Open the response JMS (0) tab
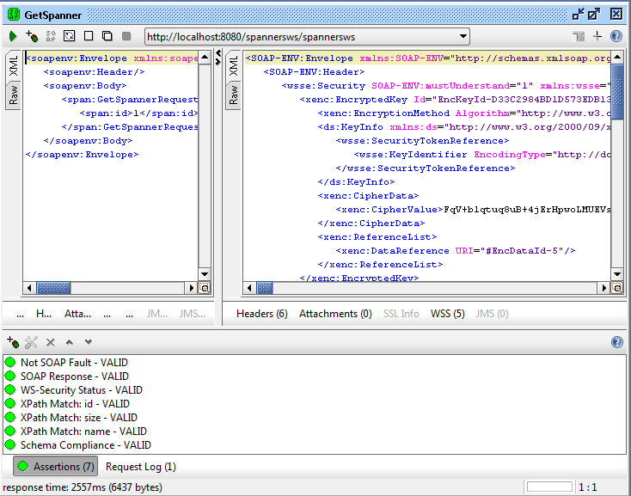The width and height of the screenshot is (631, 496). tap(493, 314)
